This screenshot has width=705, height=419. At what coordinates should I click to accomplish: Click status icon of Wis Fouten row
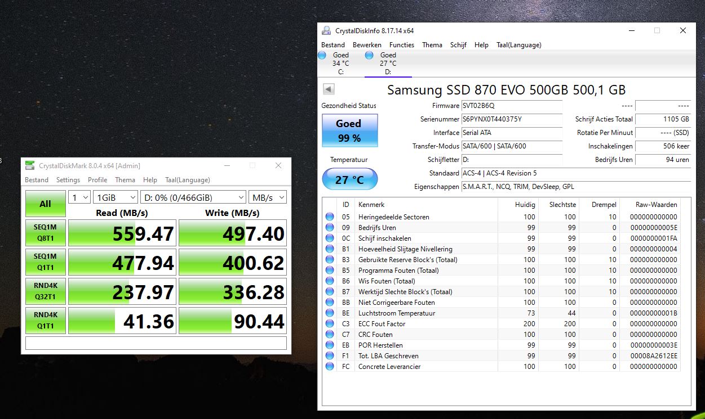[330, 281]
